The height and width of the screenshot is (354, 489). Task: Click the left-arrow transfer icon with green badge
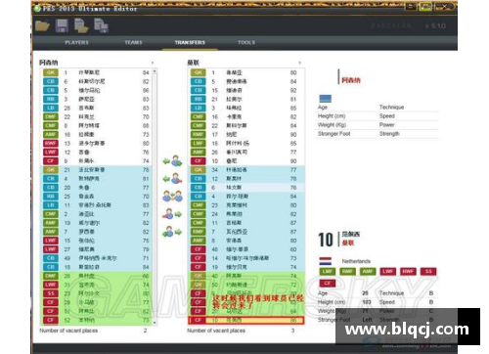(173, 160)
